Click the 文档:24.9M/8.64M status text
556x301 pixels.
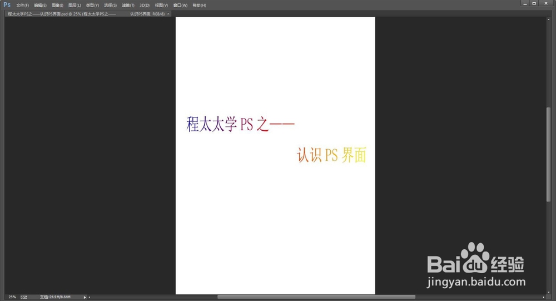pos(55,297)
